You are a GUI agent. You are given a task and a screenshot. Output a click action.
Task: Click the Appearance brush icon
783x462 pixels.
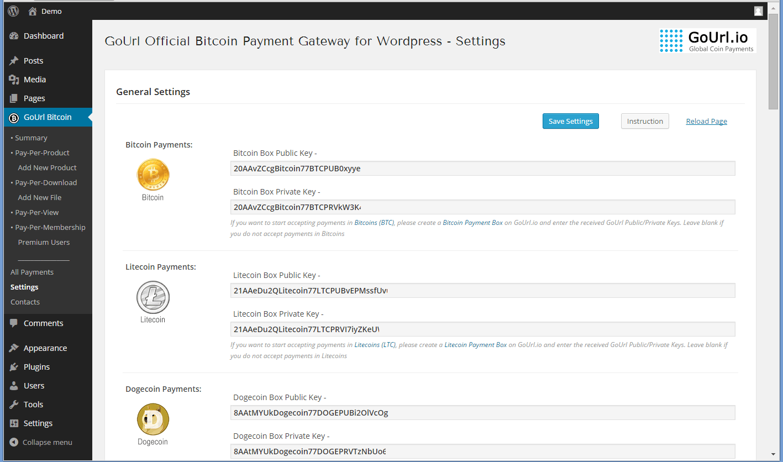(13, 348)
